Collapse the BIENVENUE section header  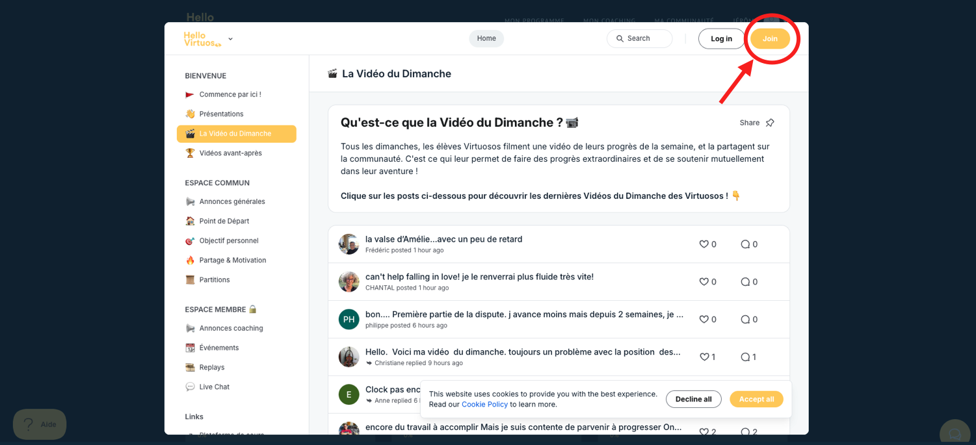(x=205, y=76)
